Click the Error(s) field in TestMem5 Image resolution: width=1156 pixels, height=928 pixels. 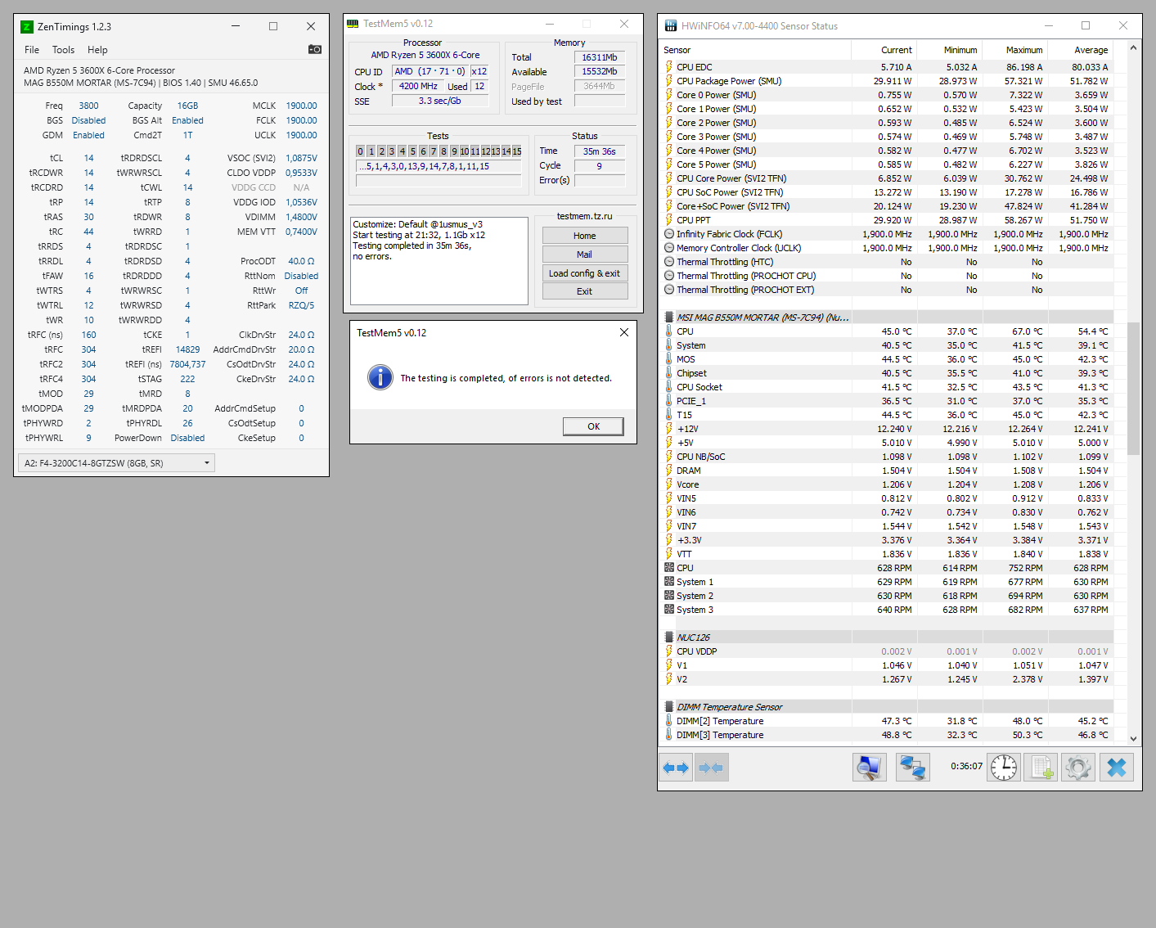600,180
